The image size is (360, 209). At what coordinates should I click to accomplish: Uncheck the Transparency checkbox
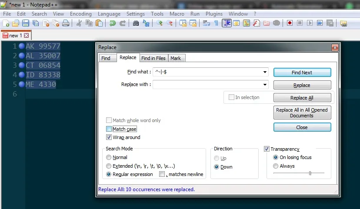pos(267,149)
